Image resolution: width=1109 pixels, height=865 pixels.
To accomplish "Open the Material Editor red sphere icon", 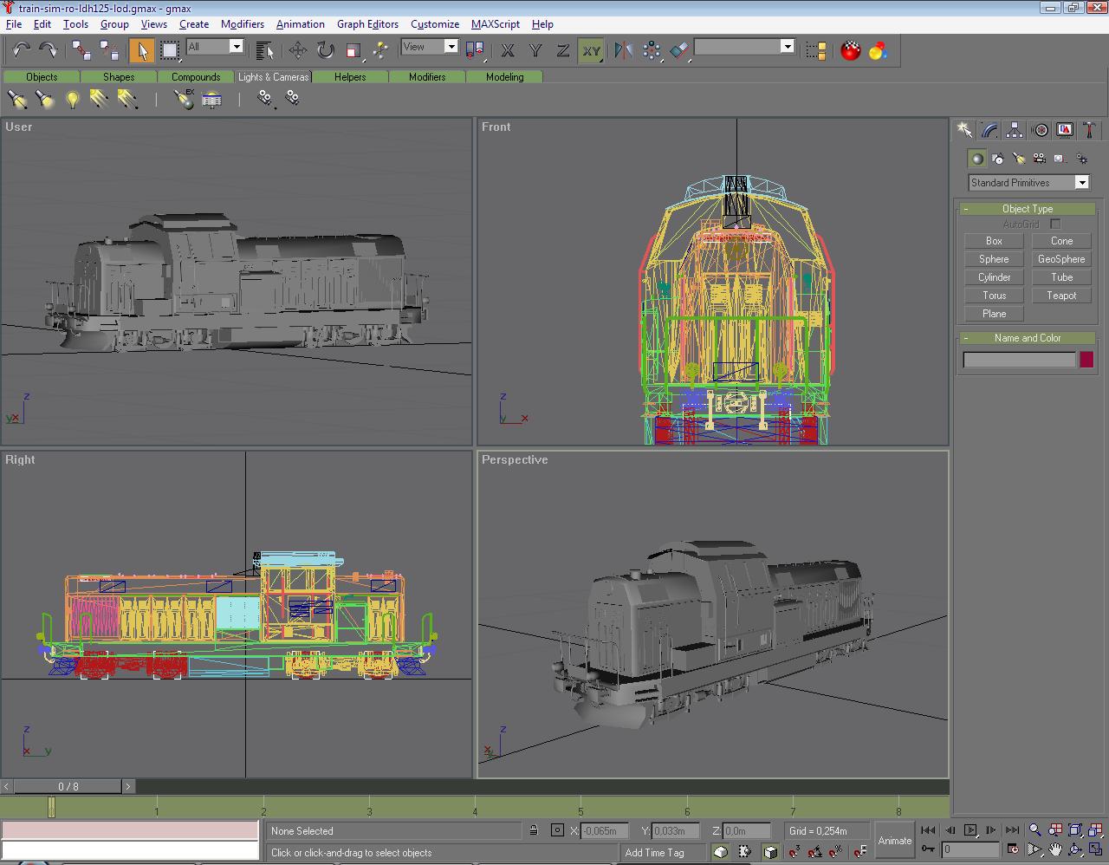I will [x=851, y=50].
